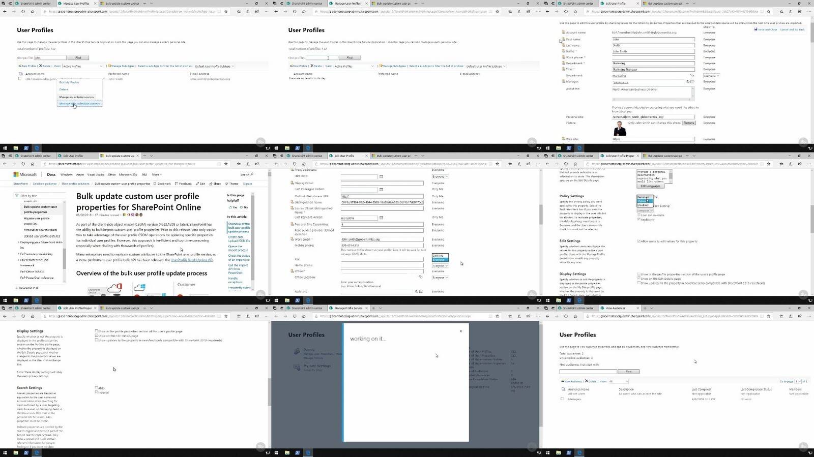Image resolution: width=814 pixels, height=457 pixels.
Task: Click the Yes thumbs-up under Is this page helpful
Action: 230,207
